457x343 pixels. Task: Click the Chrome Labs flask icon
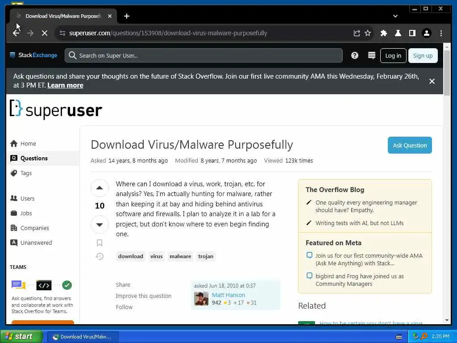pos(398,33)
